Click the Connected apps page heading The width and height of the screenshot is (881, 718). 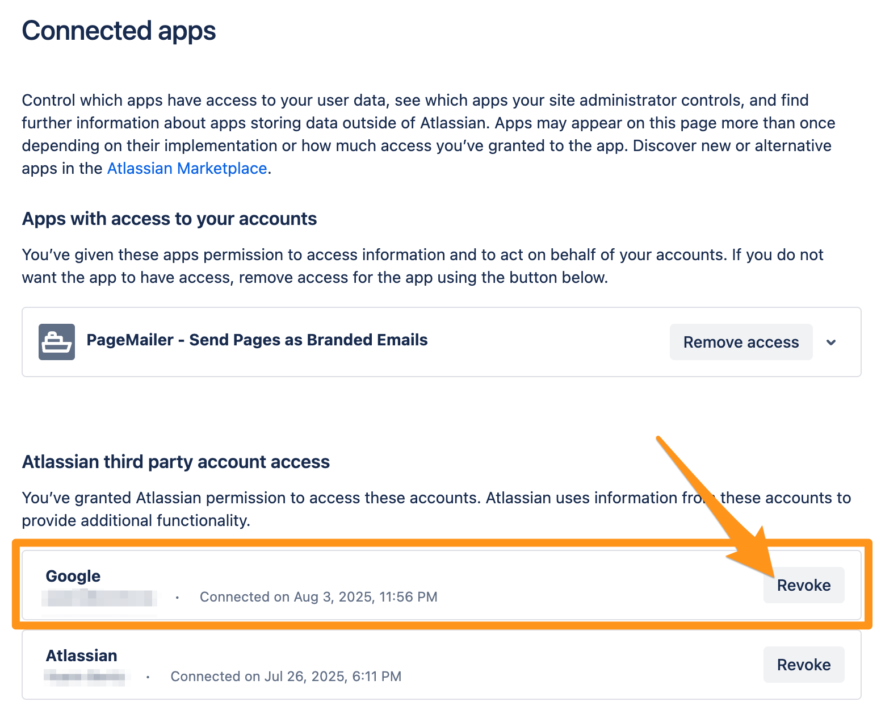(x=119, y=31)
